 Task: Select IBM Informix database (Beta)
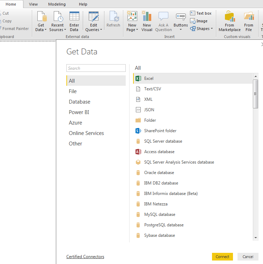(x=193, y=194)
